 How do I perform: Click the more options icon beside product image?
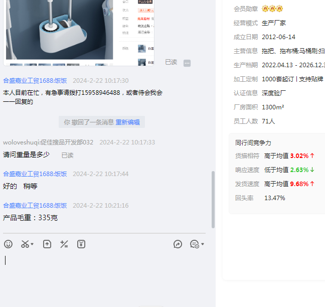pos(187,63)
